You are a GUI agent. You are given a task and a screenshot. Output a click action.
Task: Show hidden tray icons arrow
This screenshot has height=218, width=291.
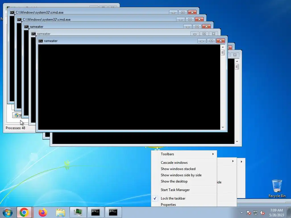click(x=242, y=213)
